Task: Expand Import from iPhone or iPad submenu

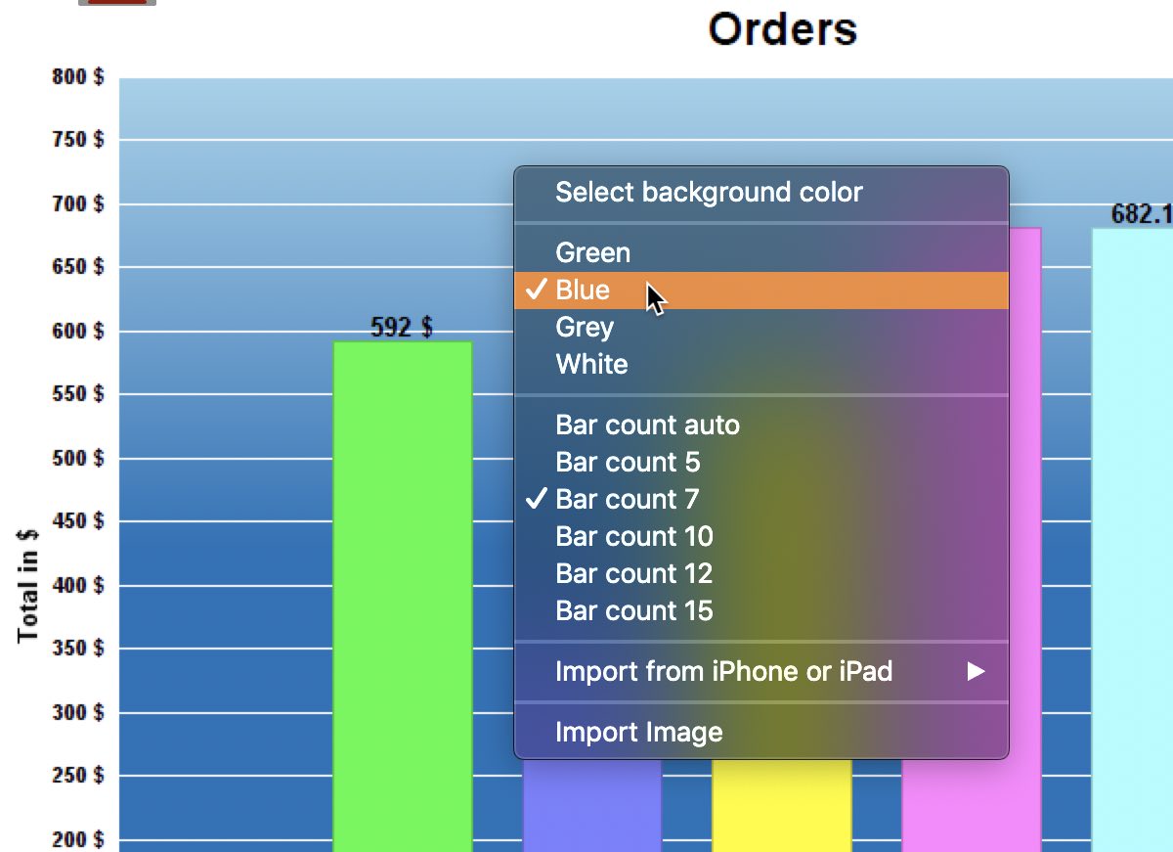Action: tap(723, 672)
